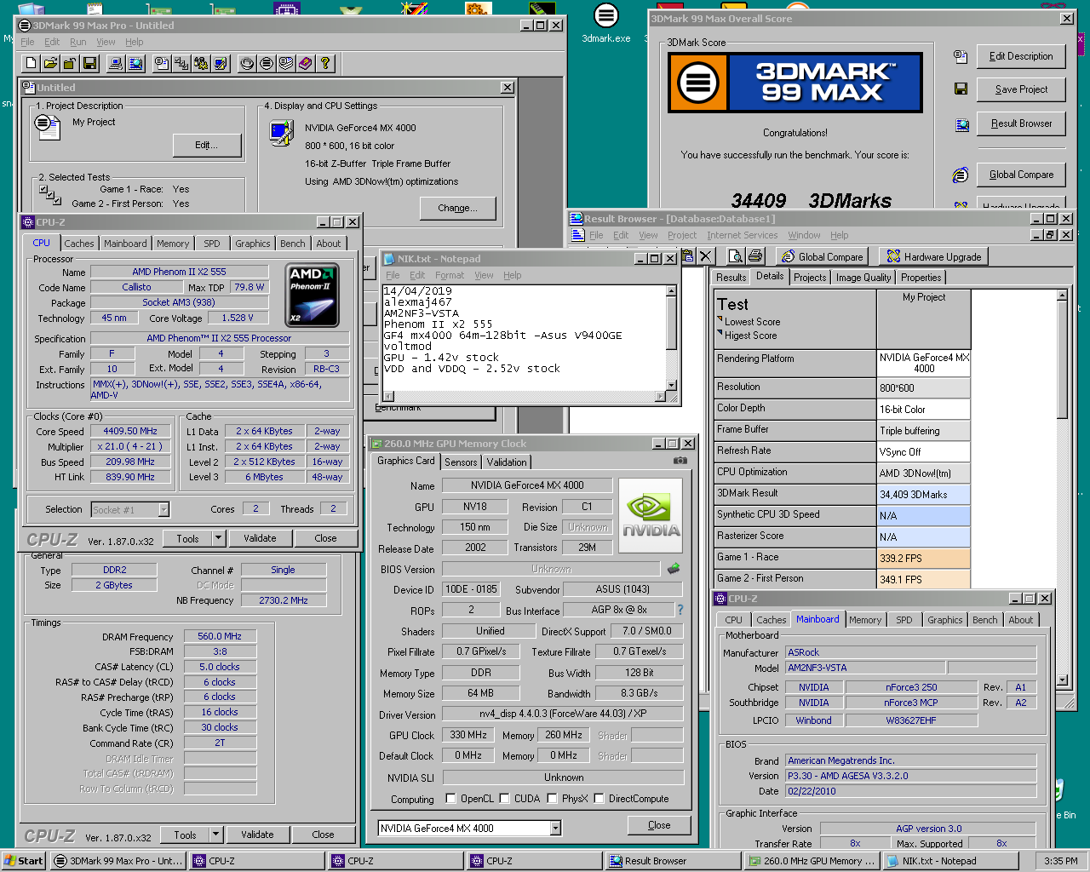Expand the Tools arrow in the Memory CPU-Z window
Viewport: 1090px width, 872px height.
click(215, 835)
